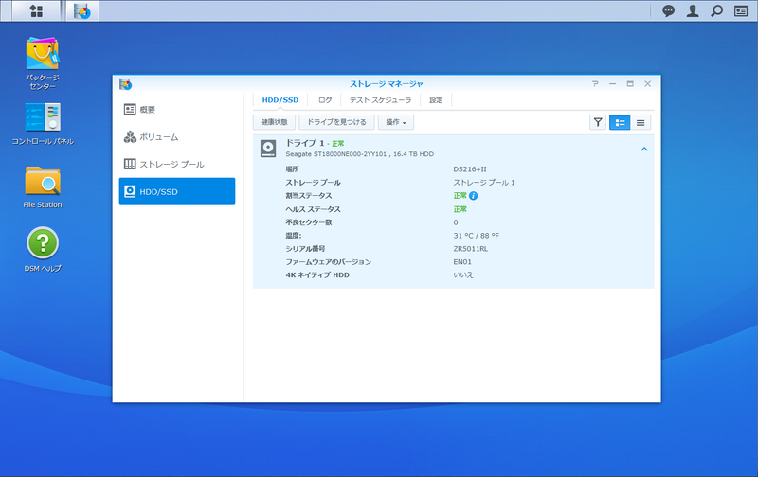The height and width of the screenshot is (477, 758).
Task: Click the info icon beside 割当ステータス
Action: pos(473,196)
